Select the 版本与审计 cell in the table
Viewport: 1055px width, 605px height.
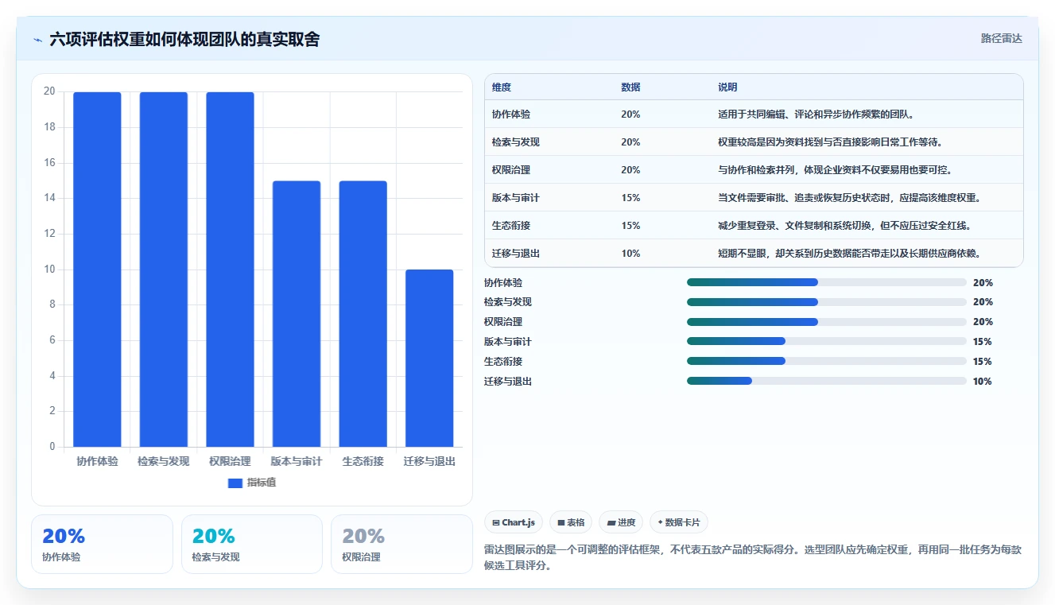click(516, 198)
